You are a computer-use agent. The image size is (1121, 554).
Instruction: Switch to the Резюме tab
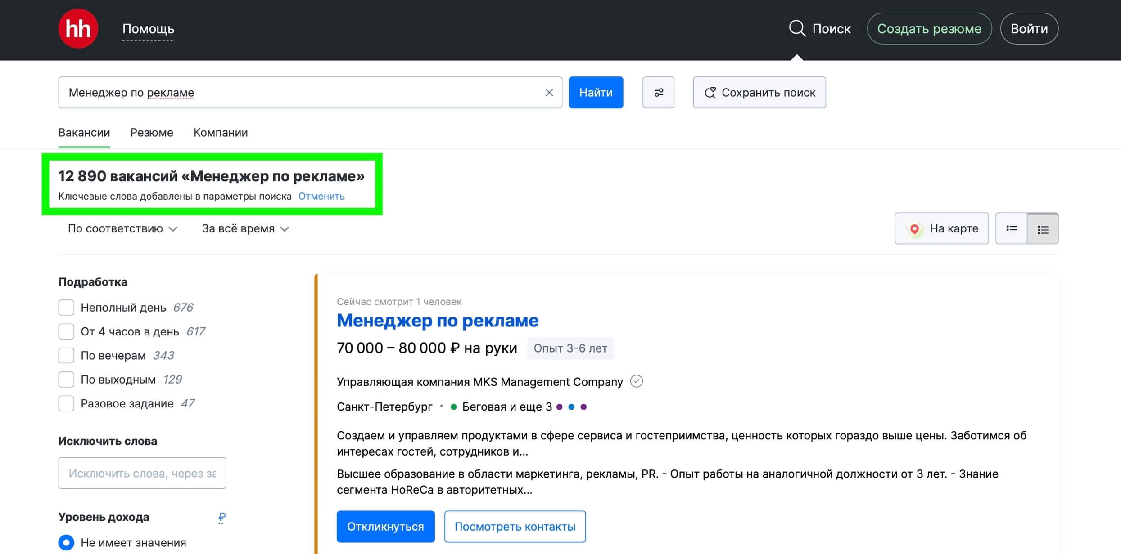click(152, 133)
